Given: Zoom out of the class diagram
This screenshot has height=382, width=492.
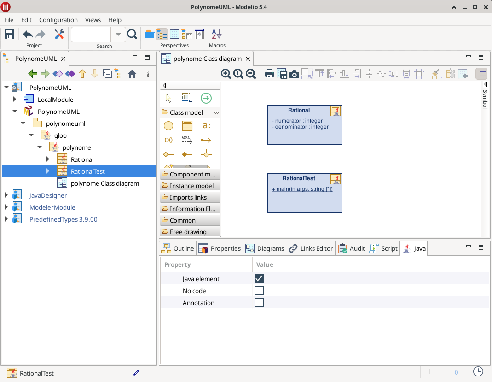Looking at the screenshot, I should click(x=250, y=74).
